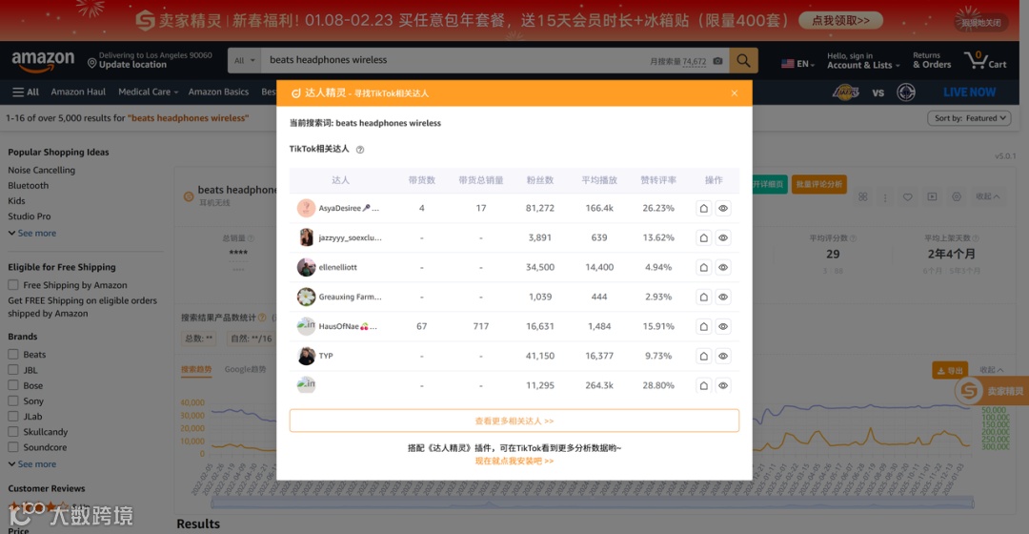Open the EN language selector
The image size is (1029, 534).
click(797, 64)
